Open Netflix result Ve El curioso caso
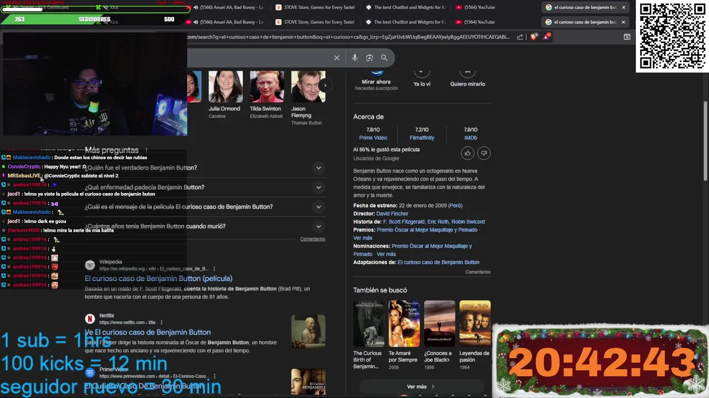Screen dimensions: 709x398 (x=147, y=332)
